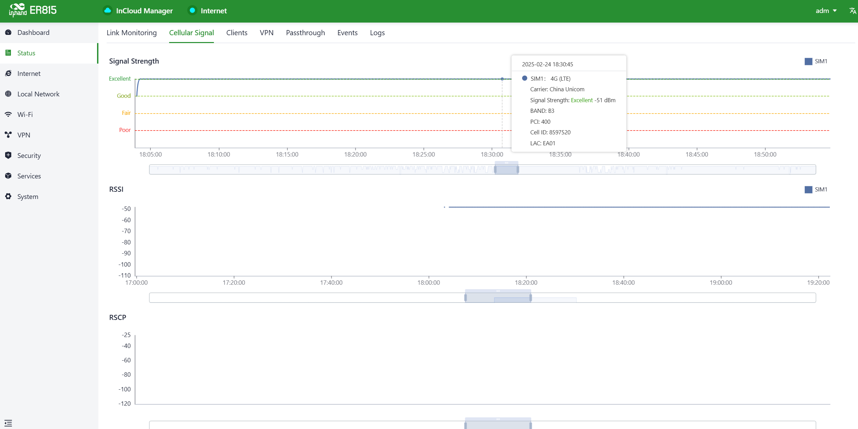The height and width of the screenshot is (429, 858).
Task: Toggle SIM1 legend in Signal Strength chart
Action: pos(816,62)
